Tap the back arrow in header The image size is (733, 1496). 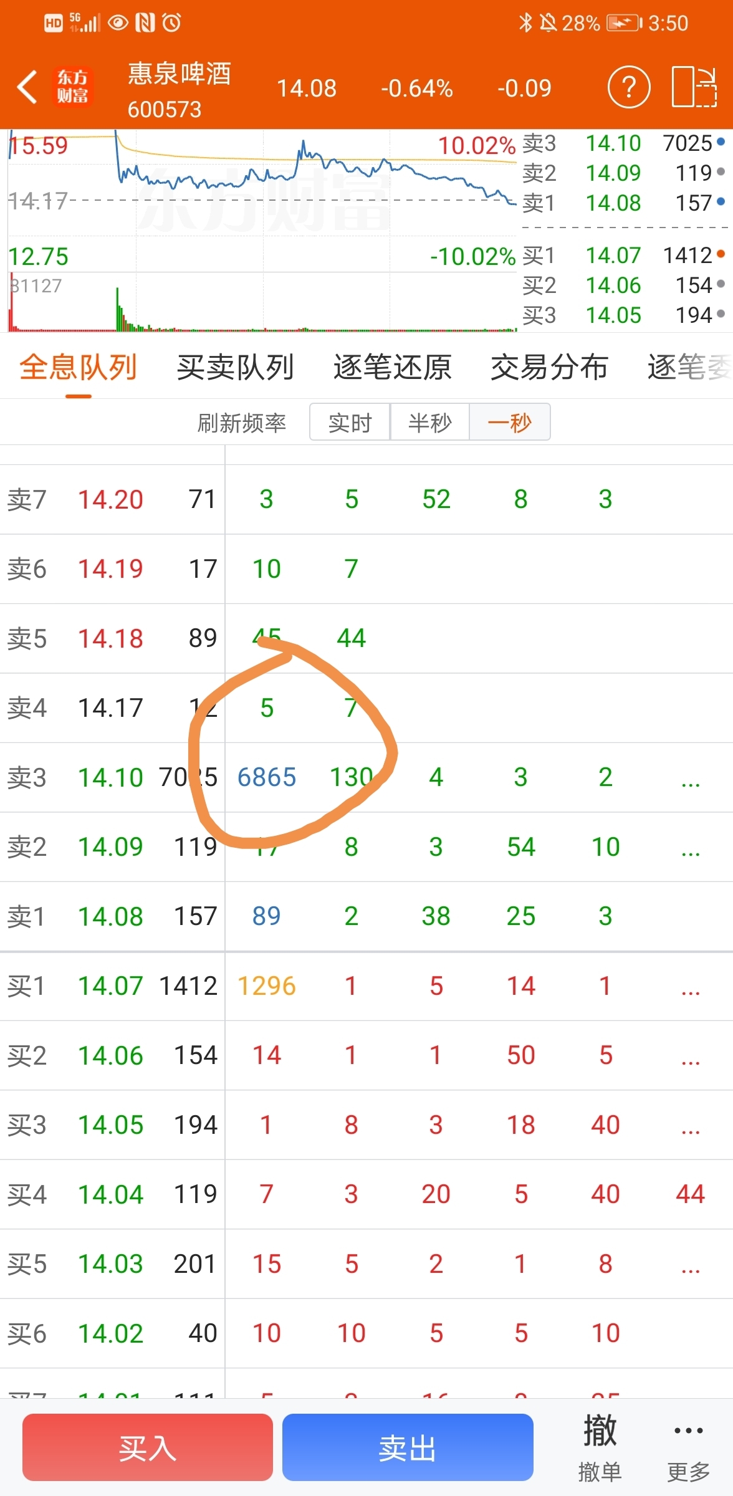click(27, 87)
